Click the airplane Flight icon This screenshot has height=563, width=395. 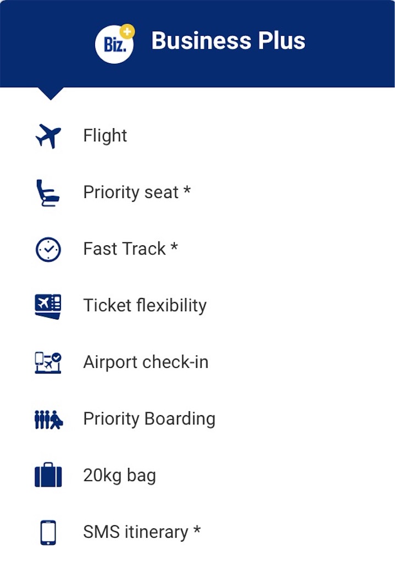(x=48, y=136)
